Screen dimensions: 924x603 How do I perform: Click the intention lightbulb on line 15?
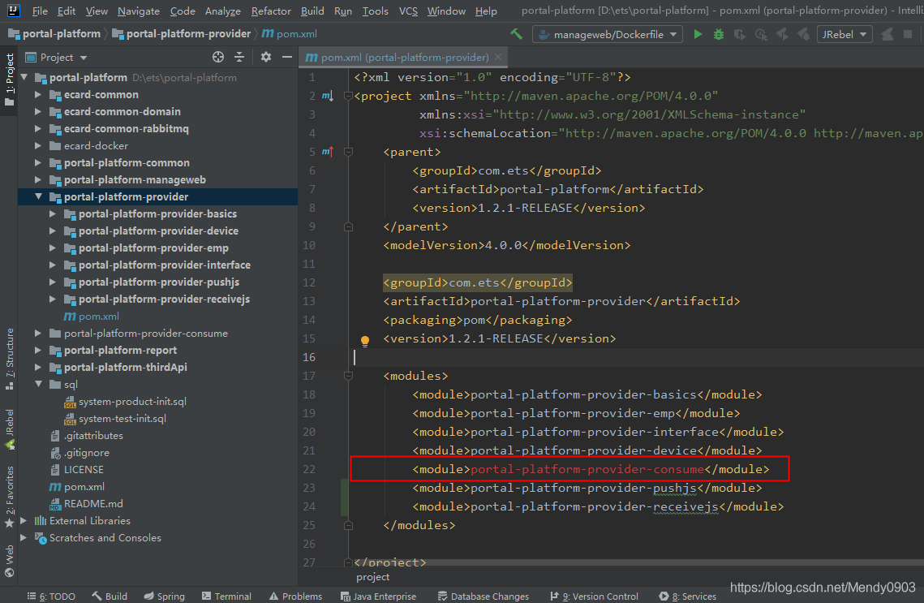[365, 341]
